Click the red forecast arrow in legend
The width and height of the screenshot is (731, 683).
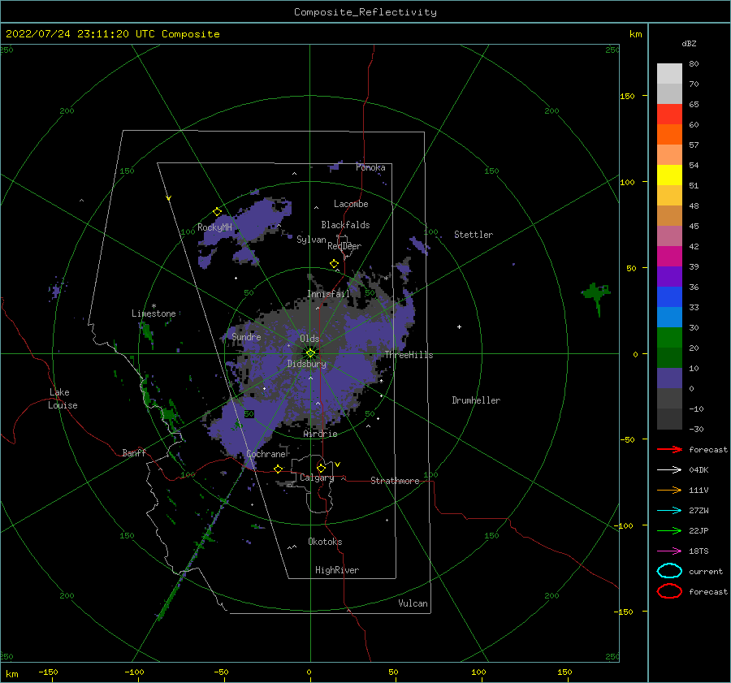669,449
